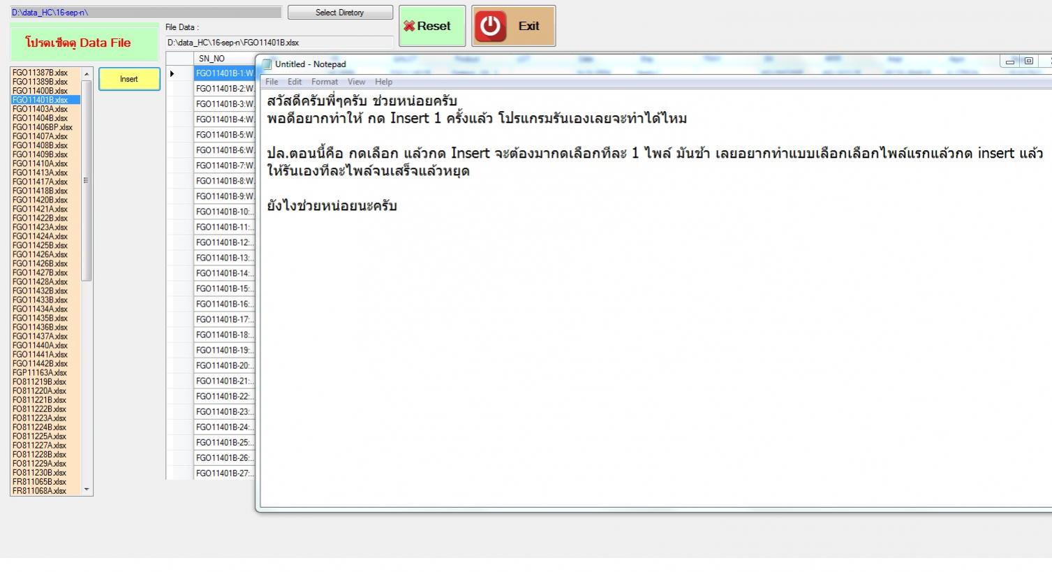1052x572 pixels.
Task: Open the Notepad View menu
Action: [356, 82]
